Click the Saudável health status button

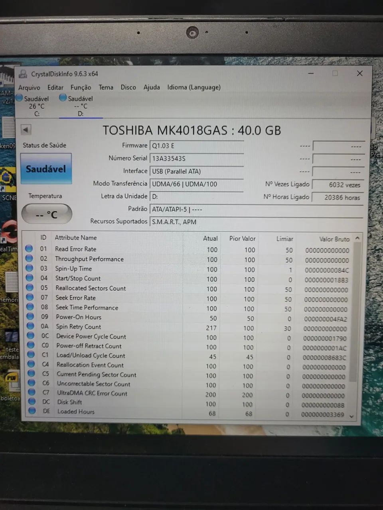pos(46,169)
